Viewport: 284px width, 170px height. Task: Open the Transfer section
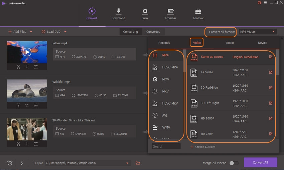tap(170, 14)
